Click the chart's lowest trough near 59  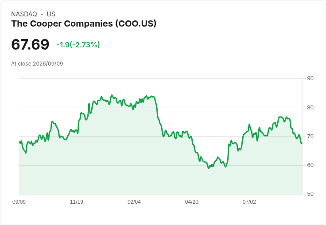pos(209,168)
